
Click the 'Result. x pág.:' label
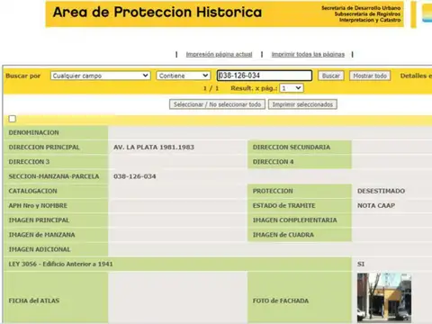[254, 88]
